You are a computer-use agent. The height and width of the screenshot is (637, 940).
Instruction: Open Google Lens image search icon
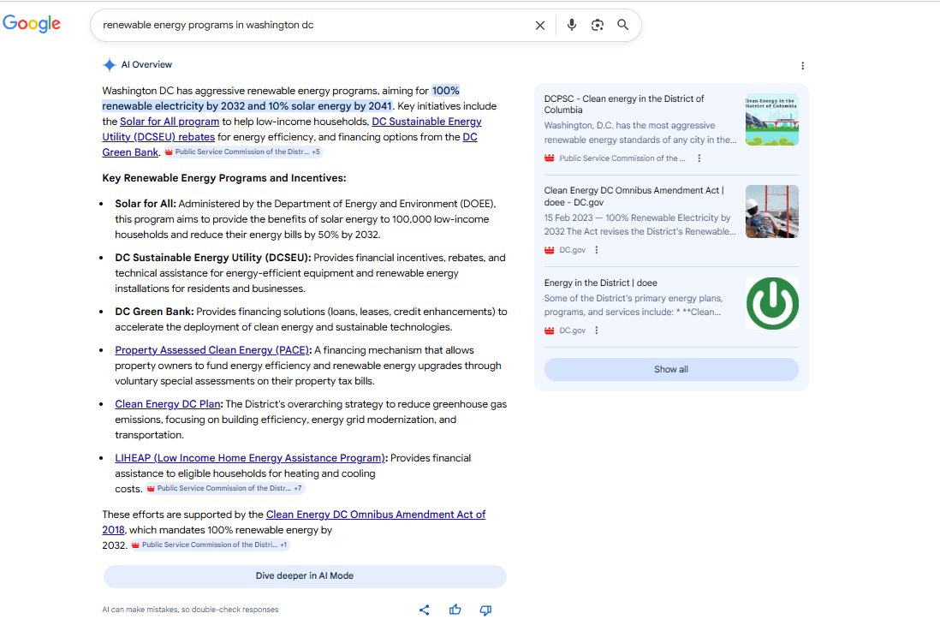tap(598, 25)
